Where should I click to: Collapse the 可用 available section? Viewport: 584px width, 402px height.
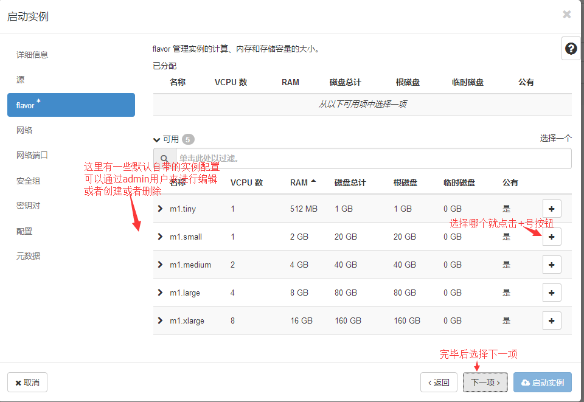pyautogui.click(x=157, y=139)
